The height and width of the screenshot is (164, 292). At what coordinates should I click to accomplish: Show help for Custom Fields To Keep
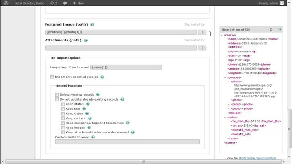(x=93, y=137)
